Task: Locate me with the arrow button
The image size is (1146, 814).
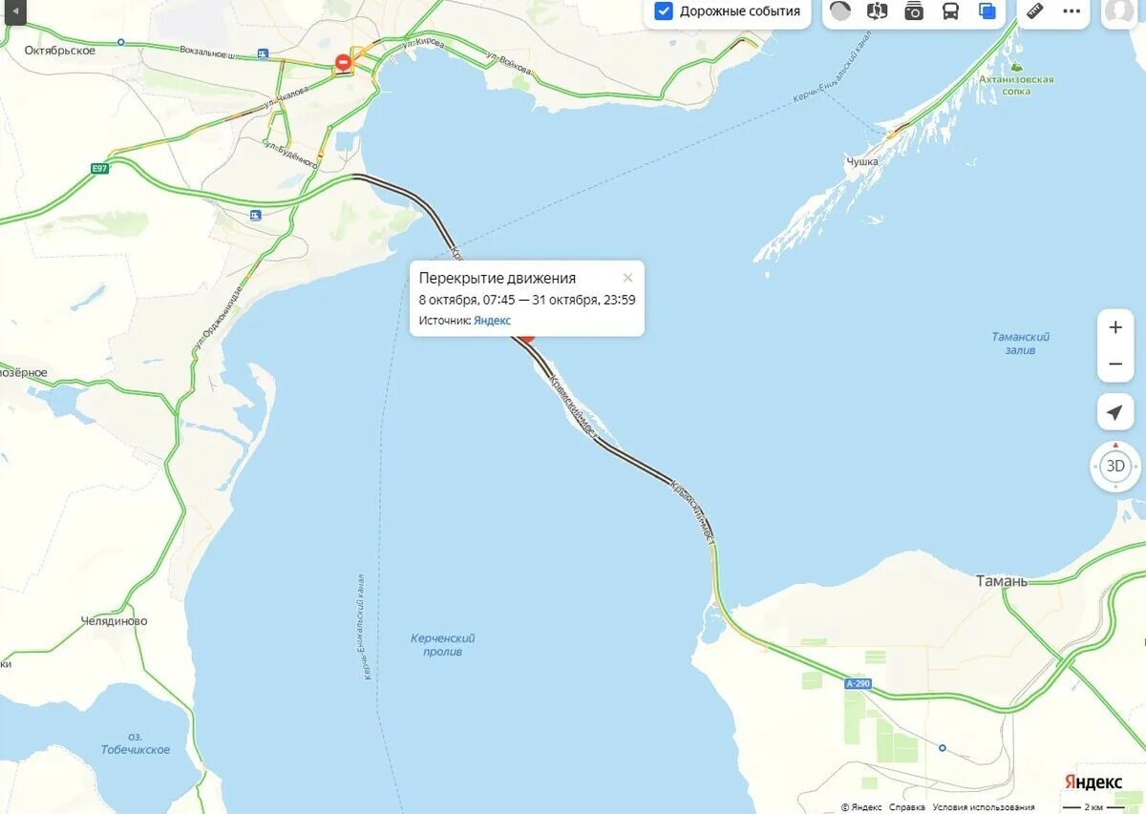Action: [x=1115, y=412]
